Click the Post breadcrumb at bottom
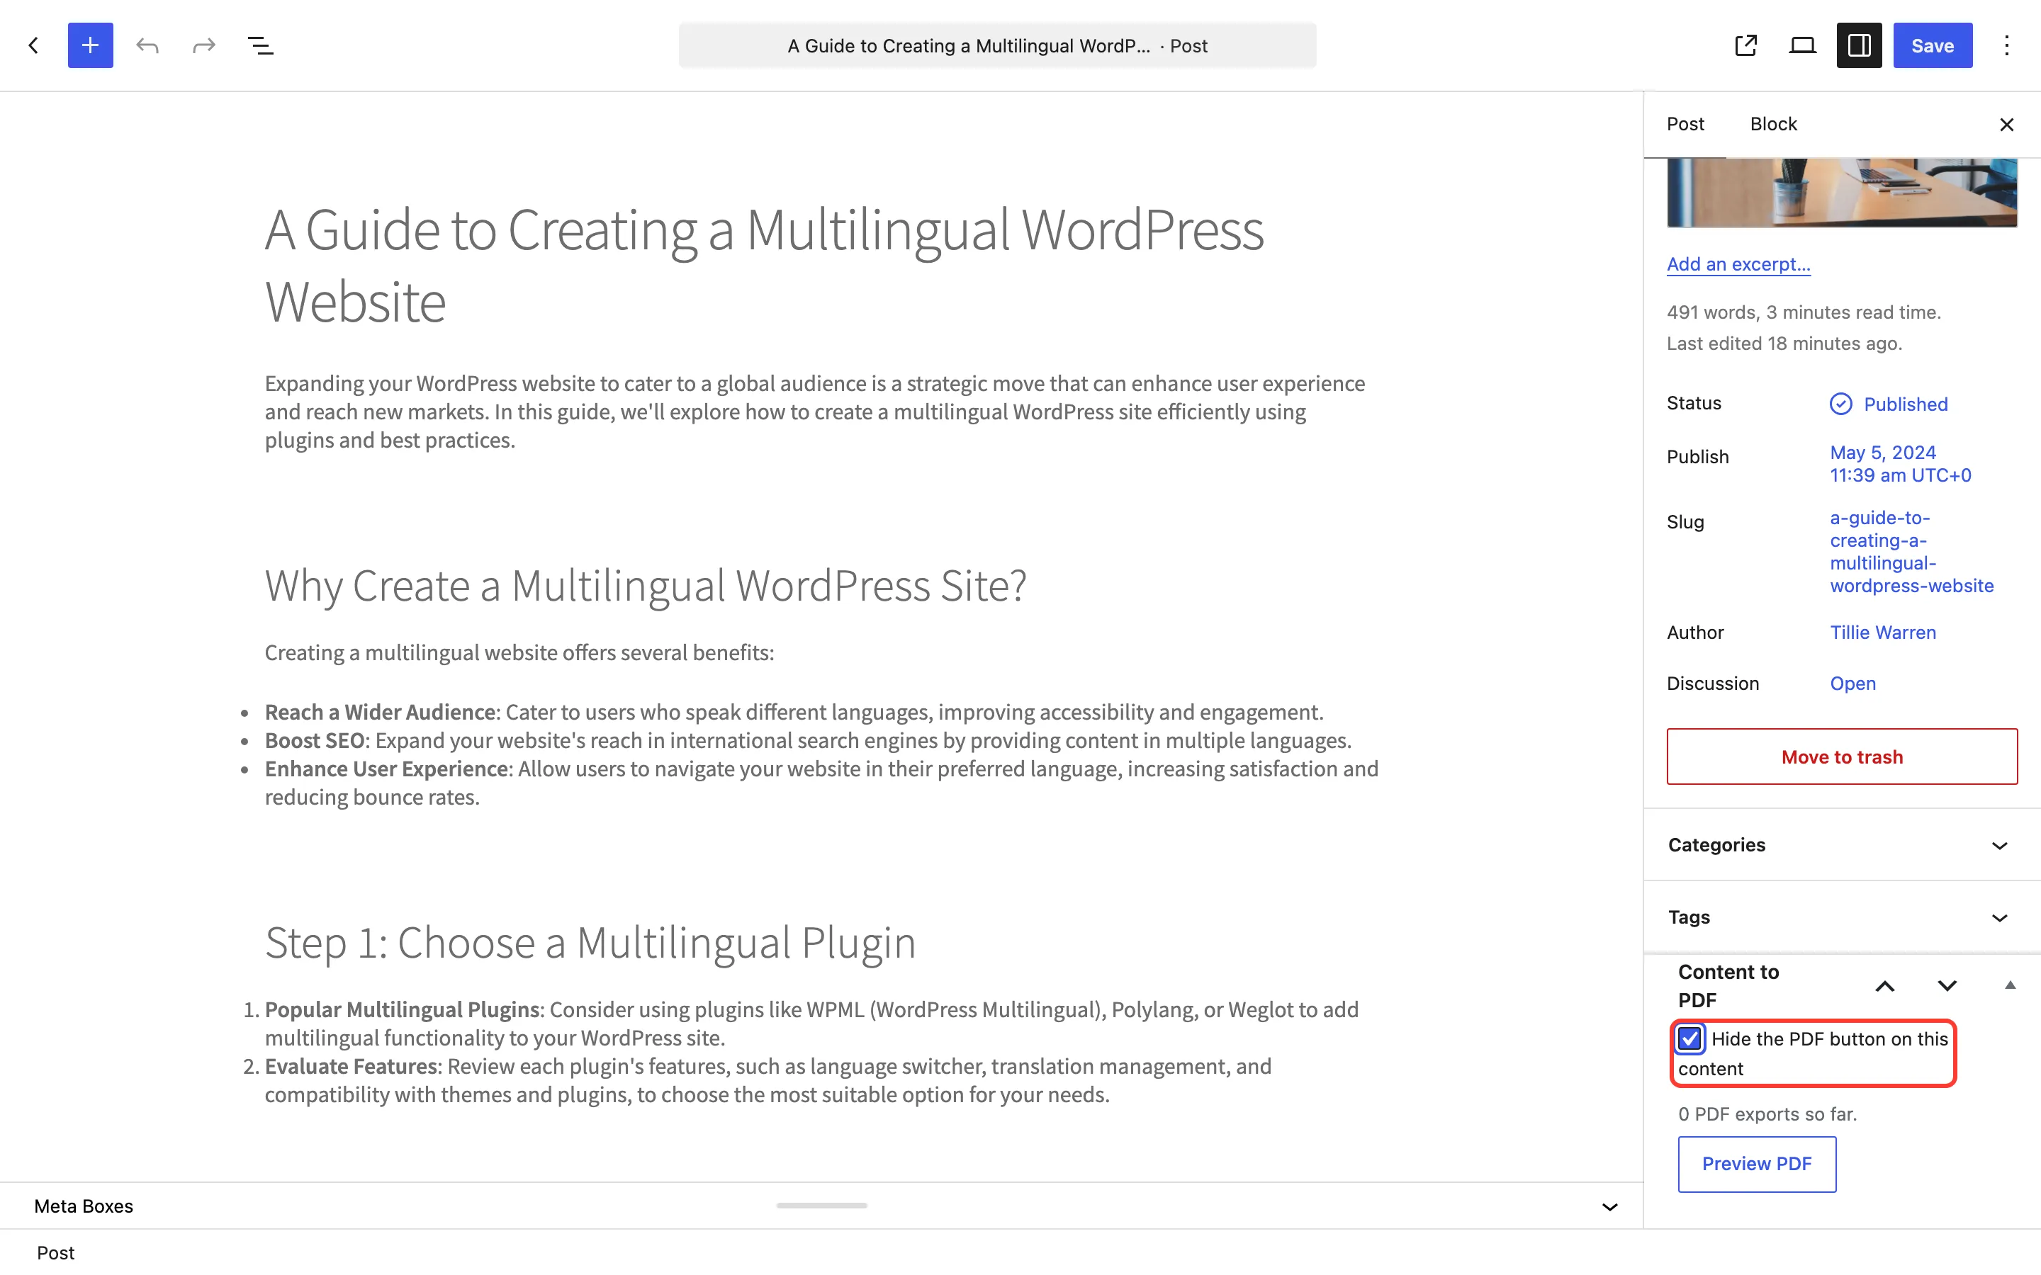This screenshot has height=1275, width=2041. pyautogui.click(x=56, y=1253)
